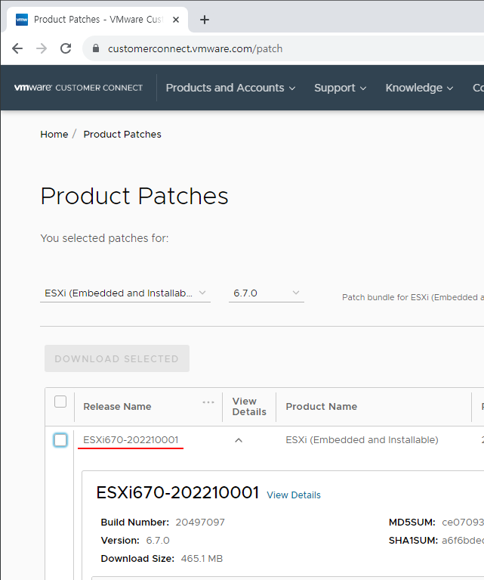This screenshot has height=580, width=484.
Task: Click the Product Name column header
Action: [322, 407]
